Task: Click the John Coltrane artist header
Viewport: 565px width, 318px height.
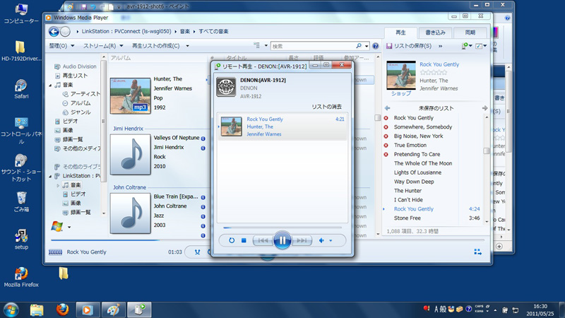Action: pyautogui.click(x=129, y=187)
